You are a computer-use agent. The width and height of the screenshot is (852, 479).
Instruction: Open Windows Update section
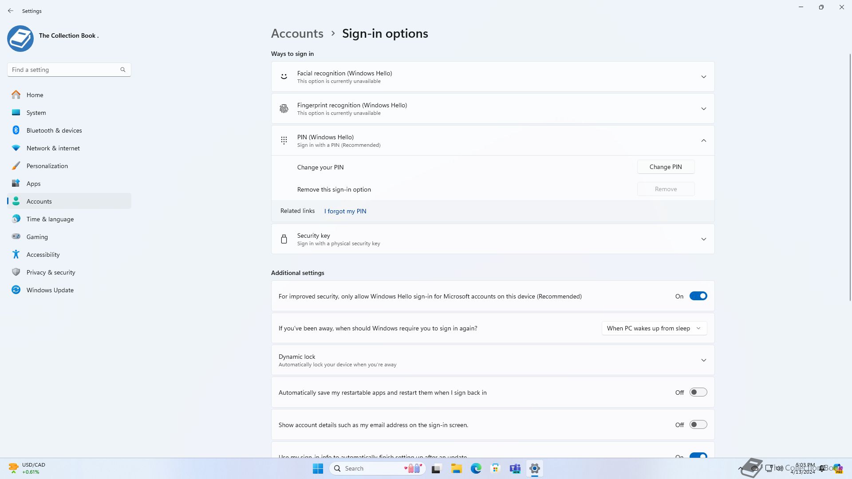(50, 290)
